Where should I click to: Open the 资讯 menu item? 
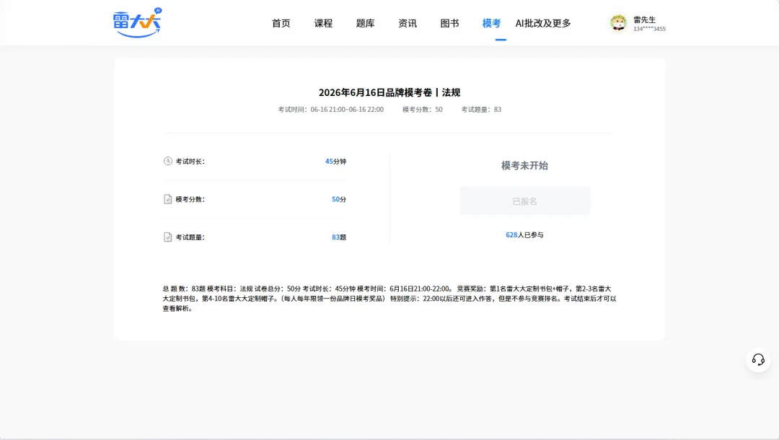click(x=408, y=23)
